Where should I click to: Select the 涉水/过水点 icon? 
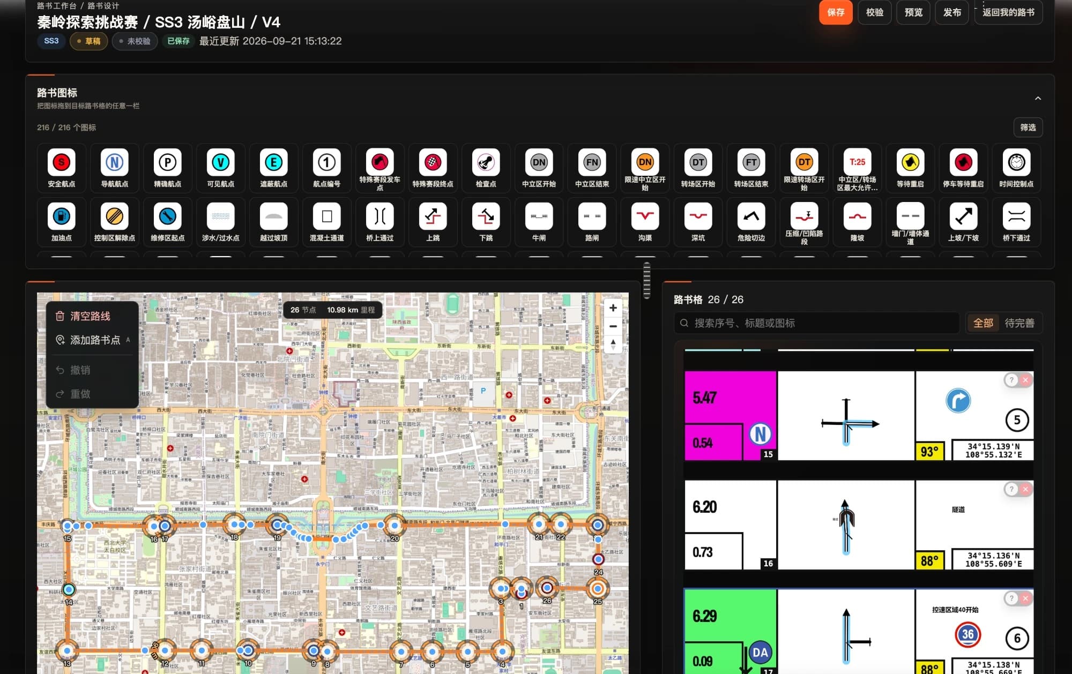pos(220,222)
